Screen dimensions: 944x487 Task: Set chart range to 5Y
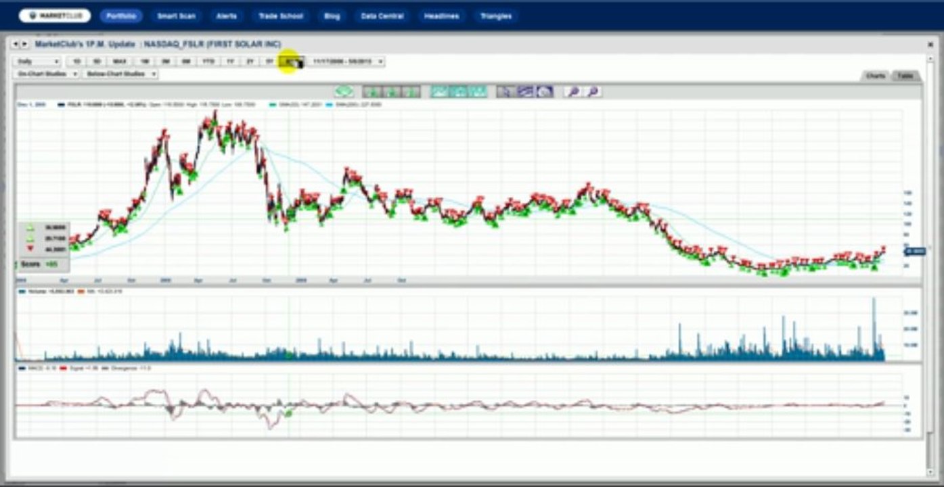tap(269, 62)
